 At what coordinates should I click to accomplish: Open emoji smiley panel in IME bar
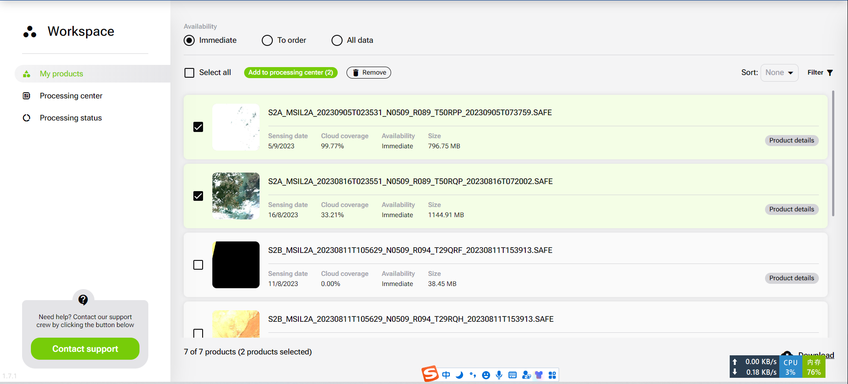(486, 375)
